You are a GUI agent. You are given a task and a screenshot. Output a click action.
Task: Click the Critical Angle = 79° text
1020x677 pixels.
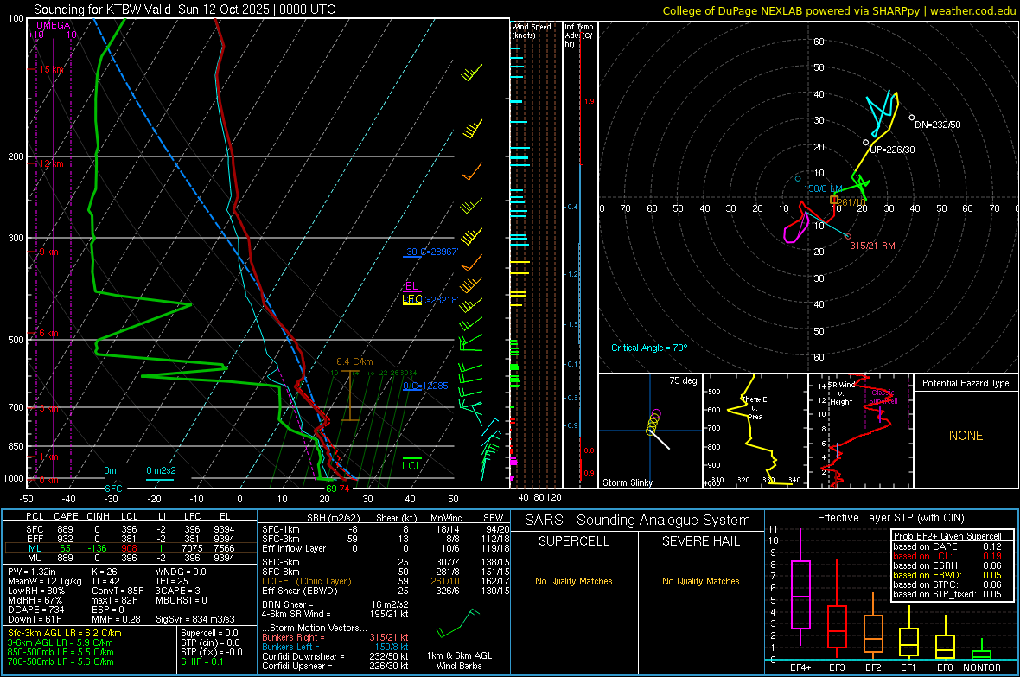pyautogui.click(x=649, y=348)
